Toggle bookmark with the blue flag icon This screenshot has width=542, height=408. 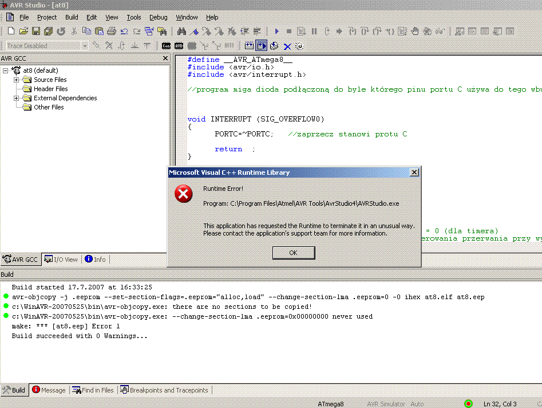[x=194, y=32]
